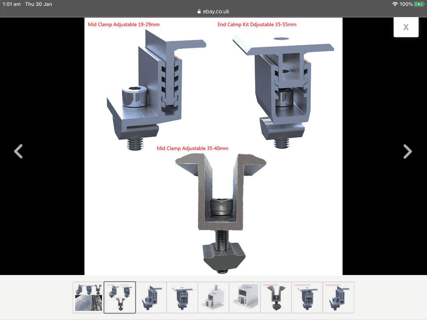Tap the 1:01 am clock in status bar
This screenshot has height=320, width=427.
click(x=11, y=4)
